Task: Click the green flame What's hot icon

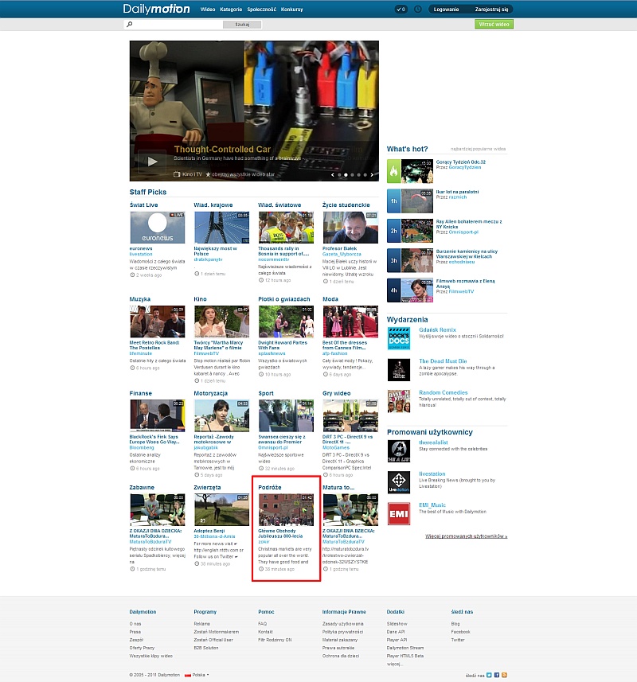Action: (393, 171)
